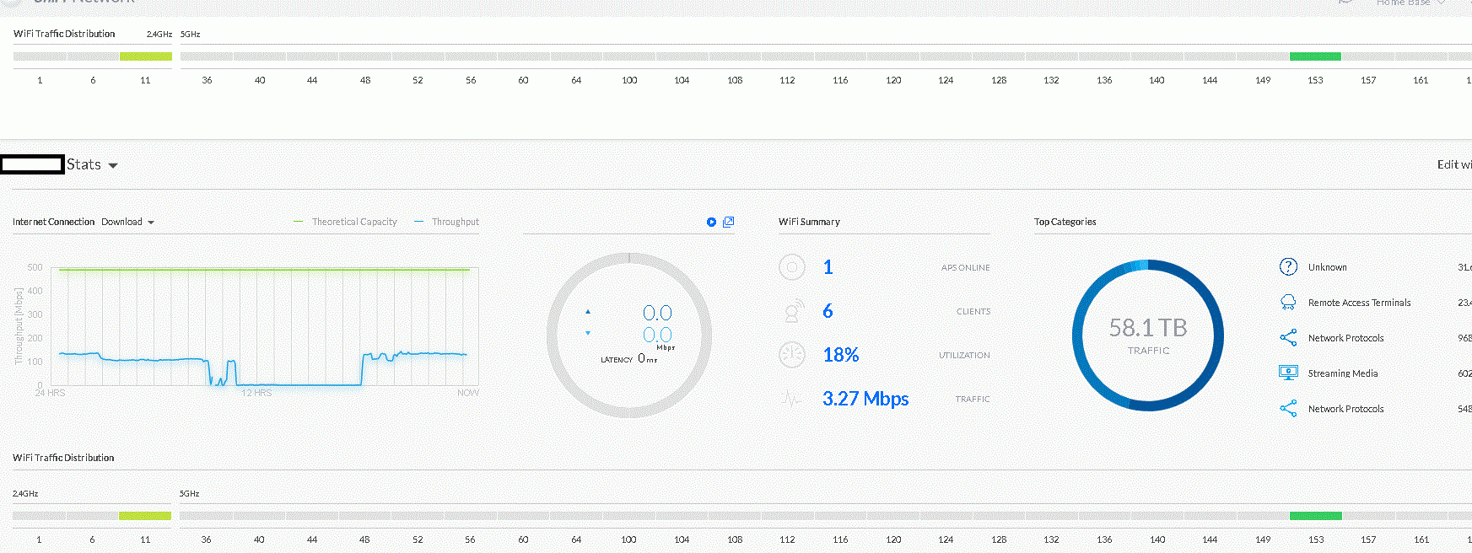Select the Streaming Media monitor icon
The height and width of the screenshot is (553, 1472).
point(1288,373)
